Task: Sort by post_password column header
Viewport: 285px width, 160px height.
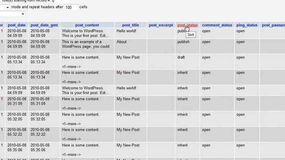Action: [x=273, y=25]
